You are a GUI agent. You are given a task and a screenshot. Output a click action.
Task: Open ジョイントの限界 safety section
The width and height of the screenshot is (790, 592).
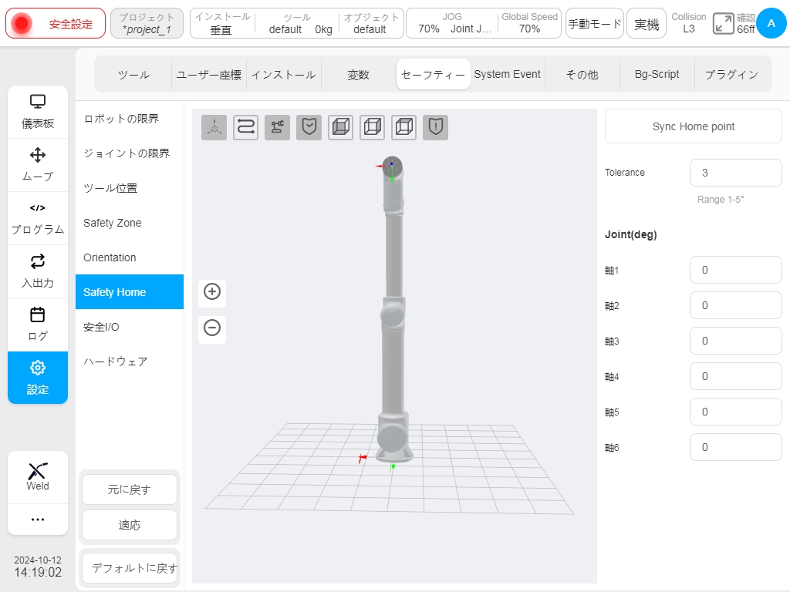point(130,153)
